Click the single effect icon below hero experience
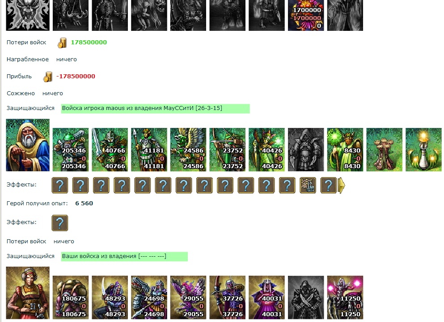This screenshot has width=444, height=322. [60, 223]
